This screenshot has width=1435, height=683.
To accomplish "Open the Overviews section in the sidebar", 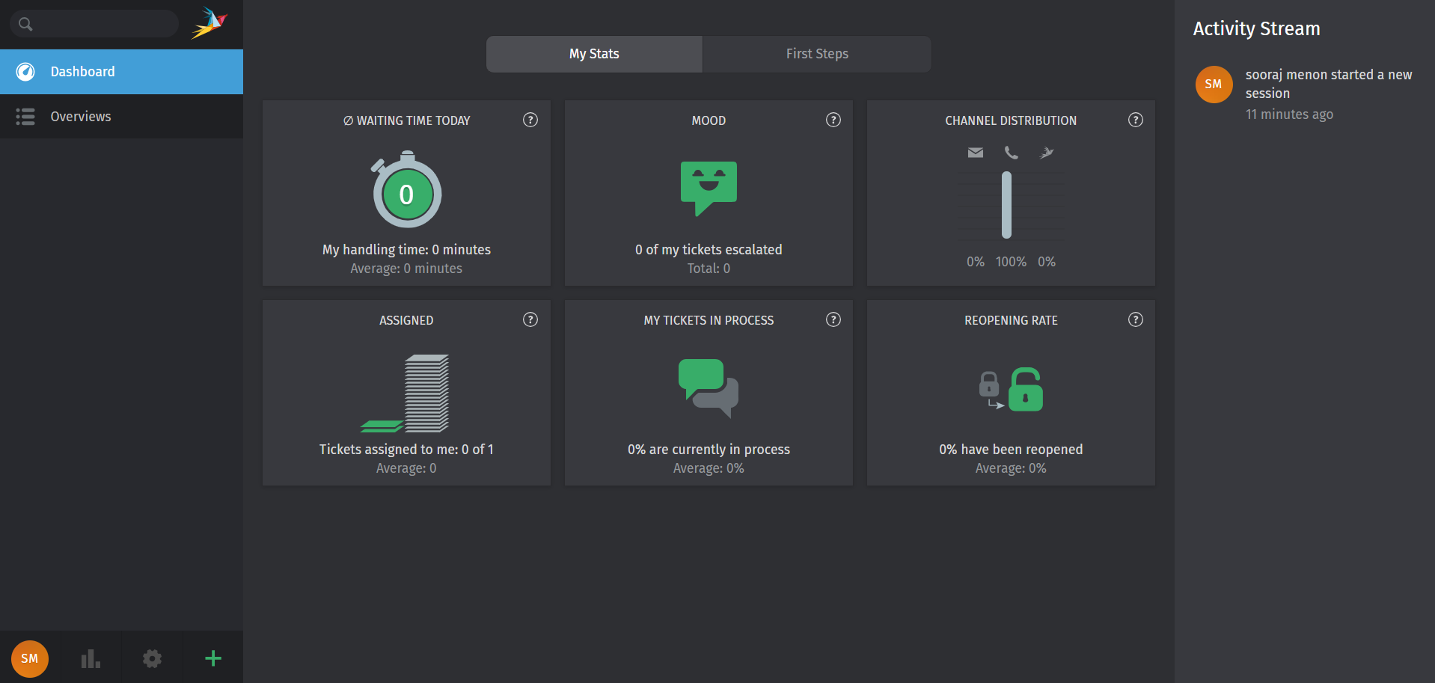I will pyautogui.click(x=80, y=116).
